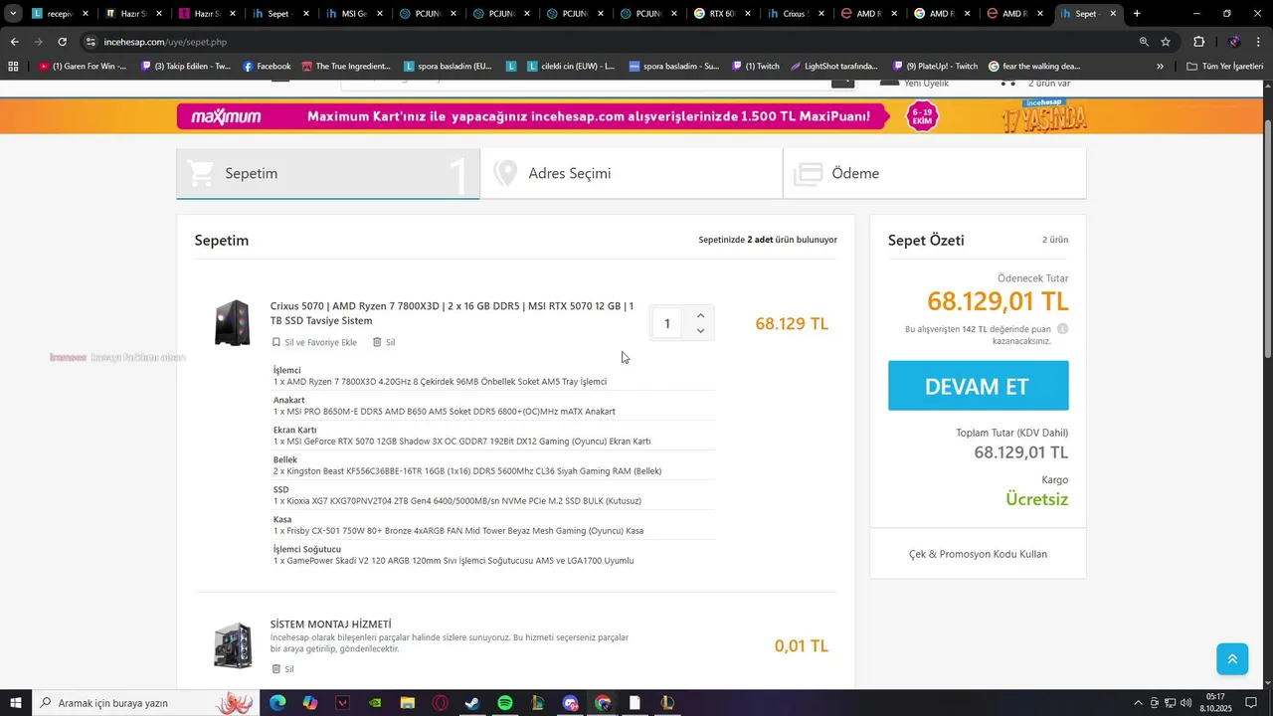Open the browser extensions menu

(1198, 42)
